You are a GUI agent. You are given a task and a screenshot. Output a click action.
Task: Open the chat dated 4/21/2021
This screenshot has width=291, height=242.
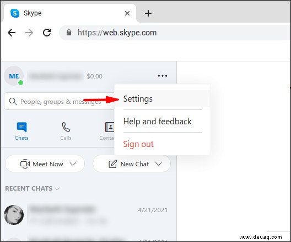click(x=88, y=215)
